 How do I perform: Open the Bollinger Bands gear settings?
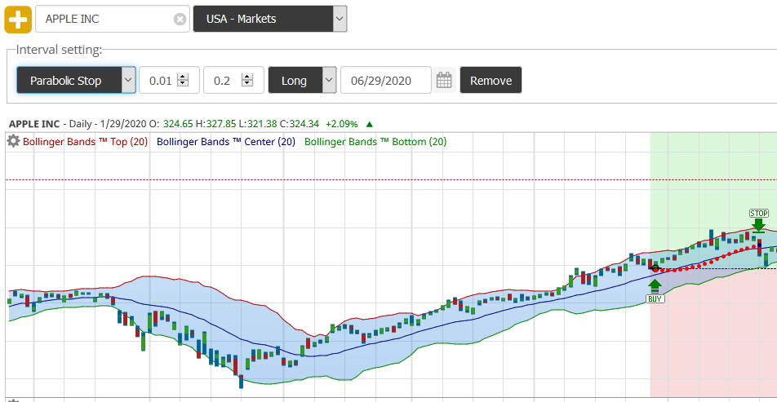[13, 141]
